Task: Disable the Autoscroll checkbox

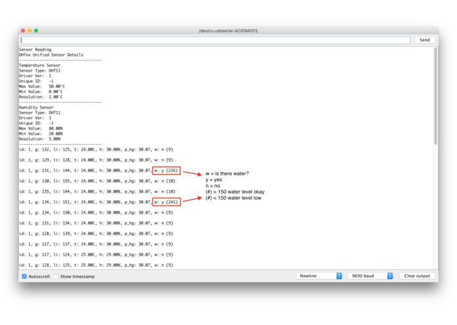Action: (24, 276)
